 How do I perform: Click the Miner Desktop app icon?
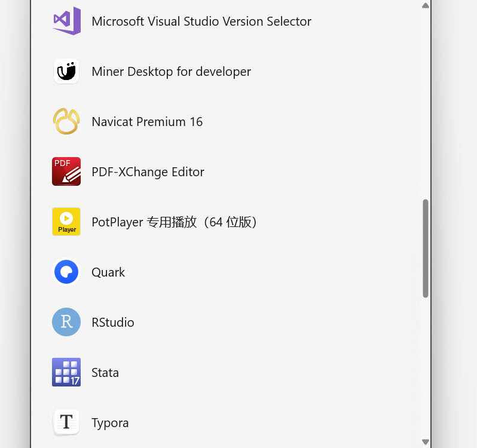[x=66, y=72]
